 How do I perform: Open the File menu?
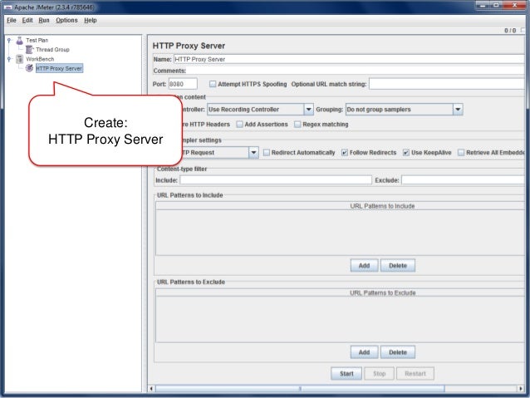(11, 20)
